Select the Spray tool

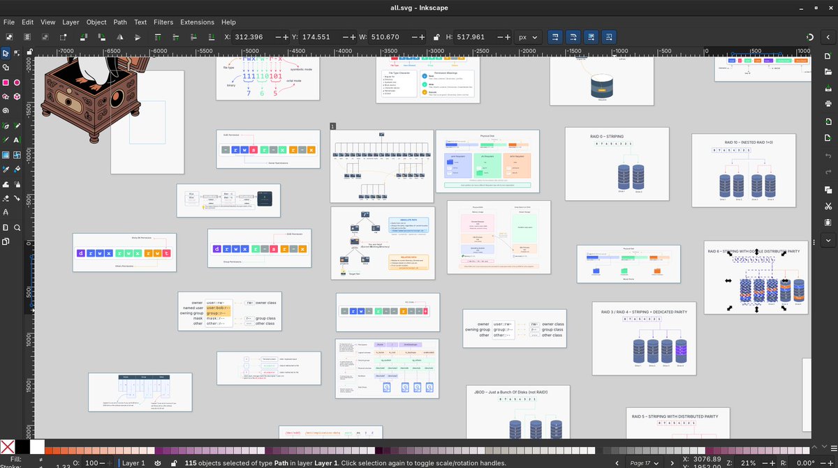[17, 184]
